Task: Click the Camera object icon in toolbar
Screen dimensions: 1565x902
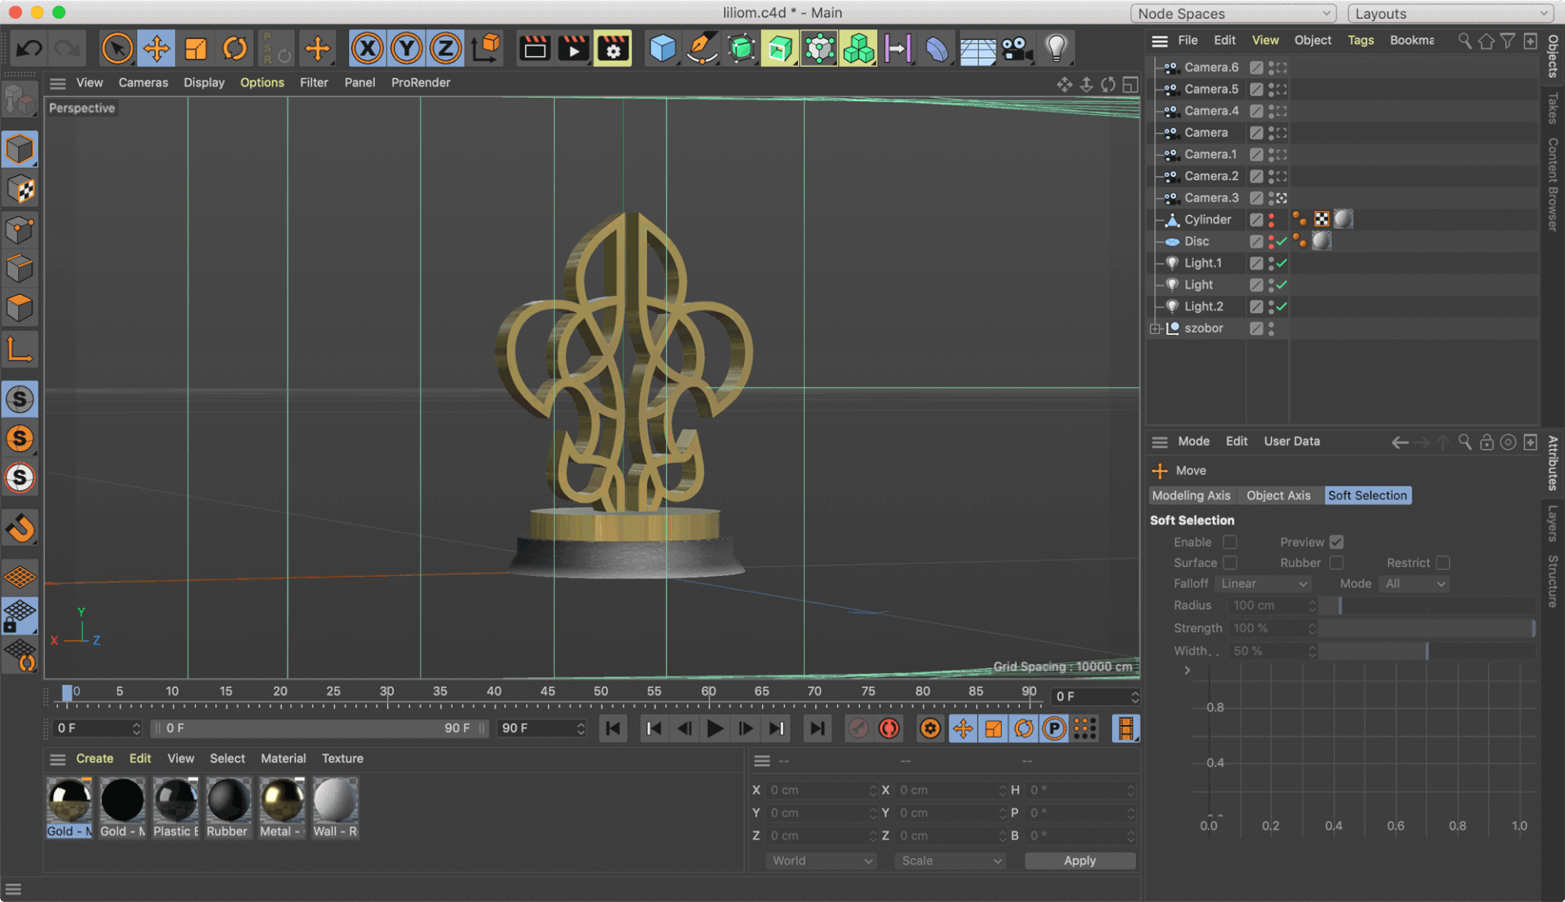Action: [x=1016, y=49]
